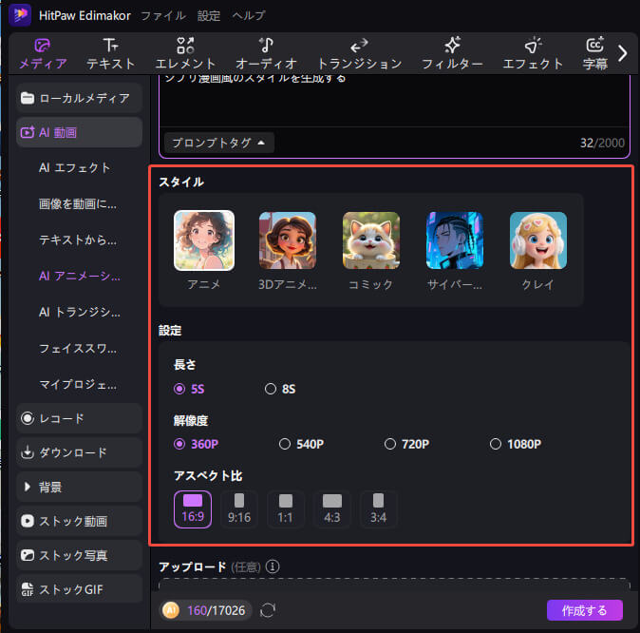Show more toolbar tabs with right arrow
This screenshot has height=633, width=640.
point(623,53)
